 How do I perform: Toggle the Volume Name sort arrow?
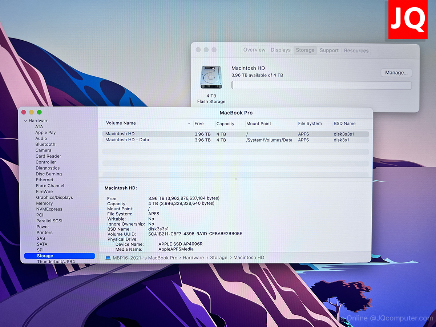coord(189,124)
